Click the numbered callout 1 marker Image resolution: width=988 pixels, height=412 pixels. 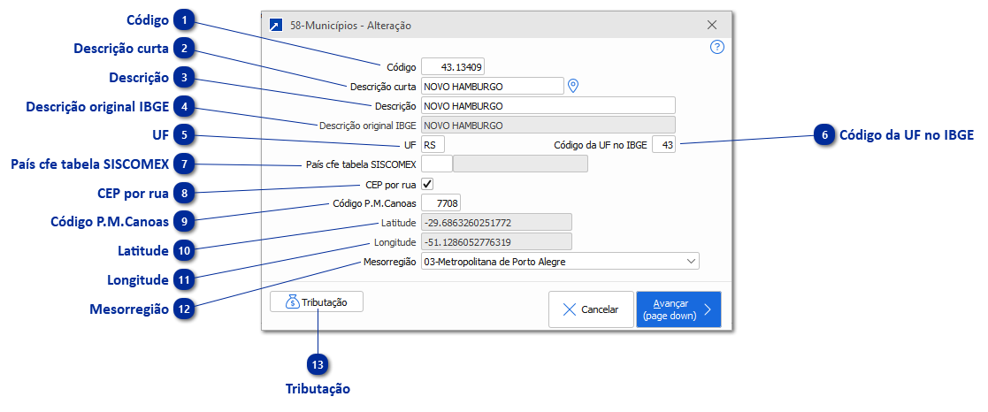[183, 19]
